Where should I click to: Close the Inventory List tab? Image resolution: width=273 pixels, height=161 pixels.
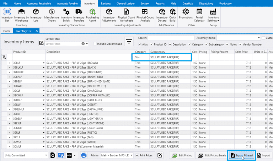(37, 31)
